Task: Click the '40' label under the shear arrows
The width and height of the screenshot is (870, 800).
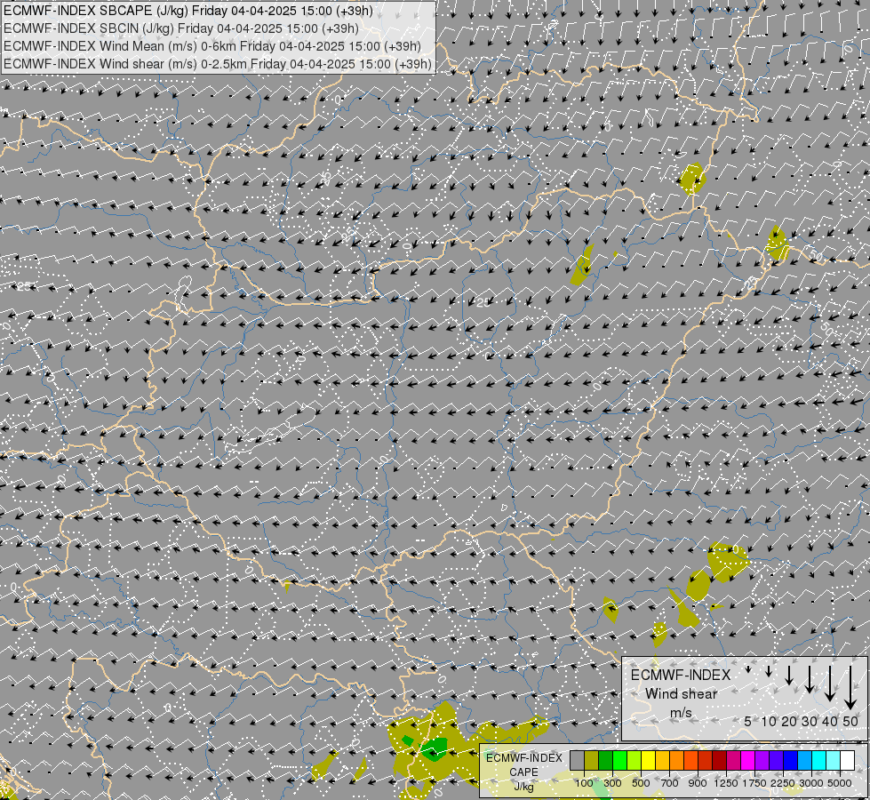Action: click(x=830, y=721)
